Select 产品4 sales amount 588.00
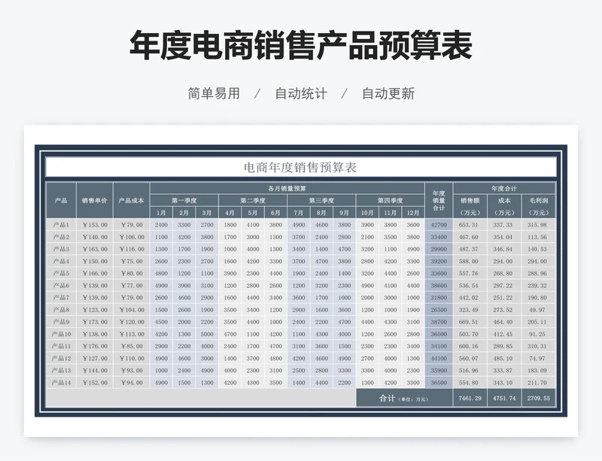 click(470, 262)
